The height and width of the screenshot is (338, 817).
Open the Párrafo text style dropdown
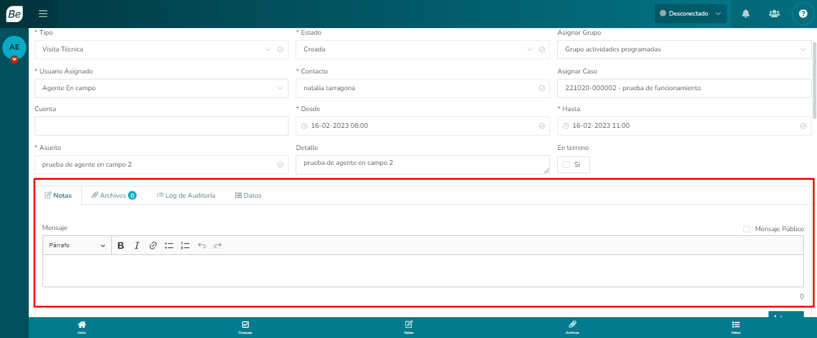click(77, 245)
